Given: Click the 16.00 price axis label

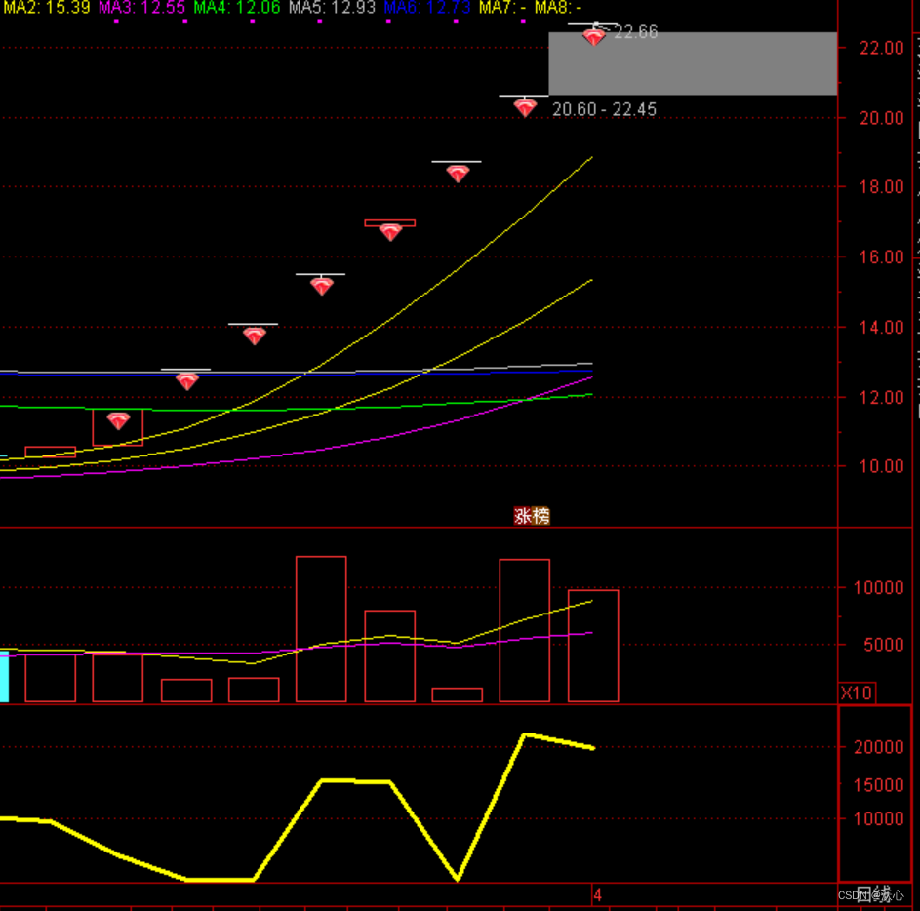Looking at the screenshot, I should 881,257.
